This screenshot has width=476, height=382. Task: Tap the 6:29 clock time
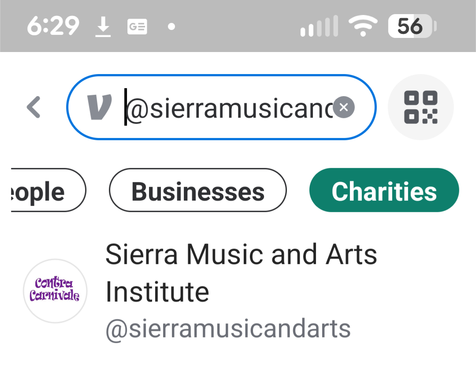53,26
